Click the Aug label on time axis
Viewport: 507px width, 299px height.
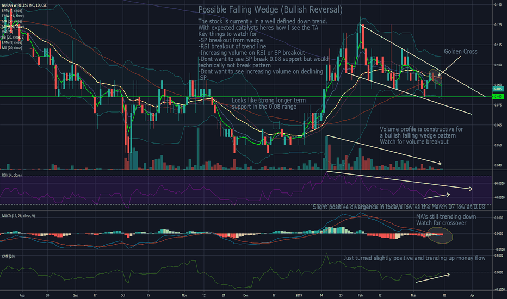(22, 295)
